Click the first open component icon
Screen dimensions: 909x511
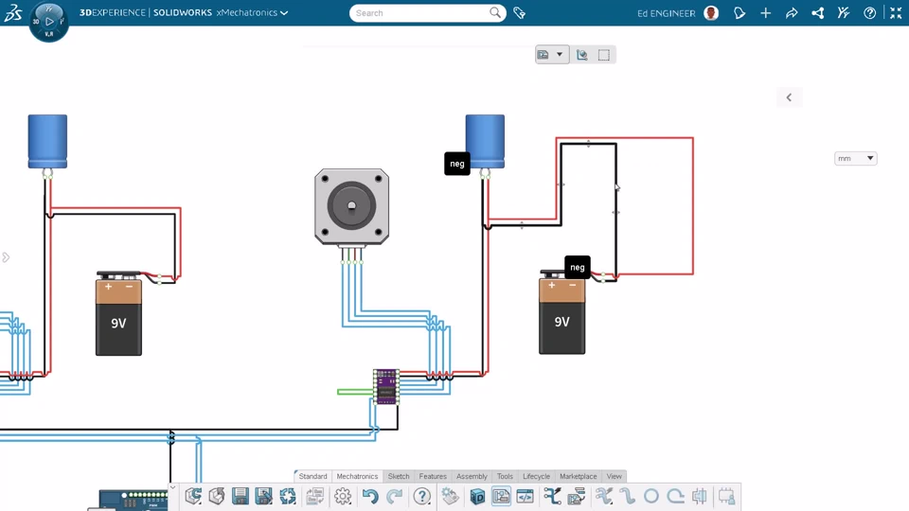pyautogui.click(x=193, y=496)
